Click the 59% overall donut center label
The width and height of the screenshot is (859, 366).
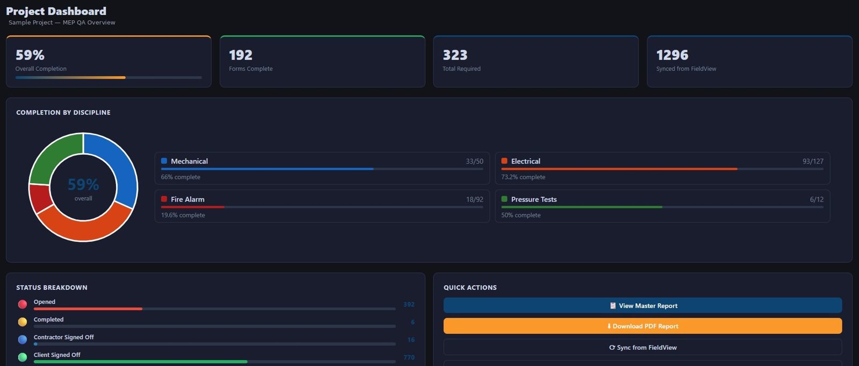tap(83, 184)
